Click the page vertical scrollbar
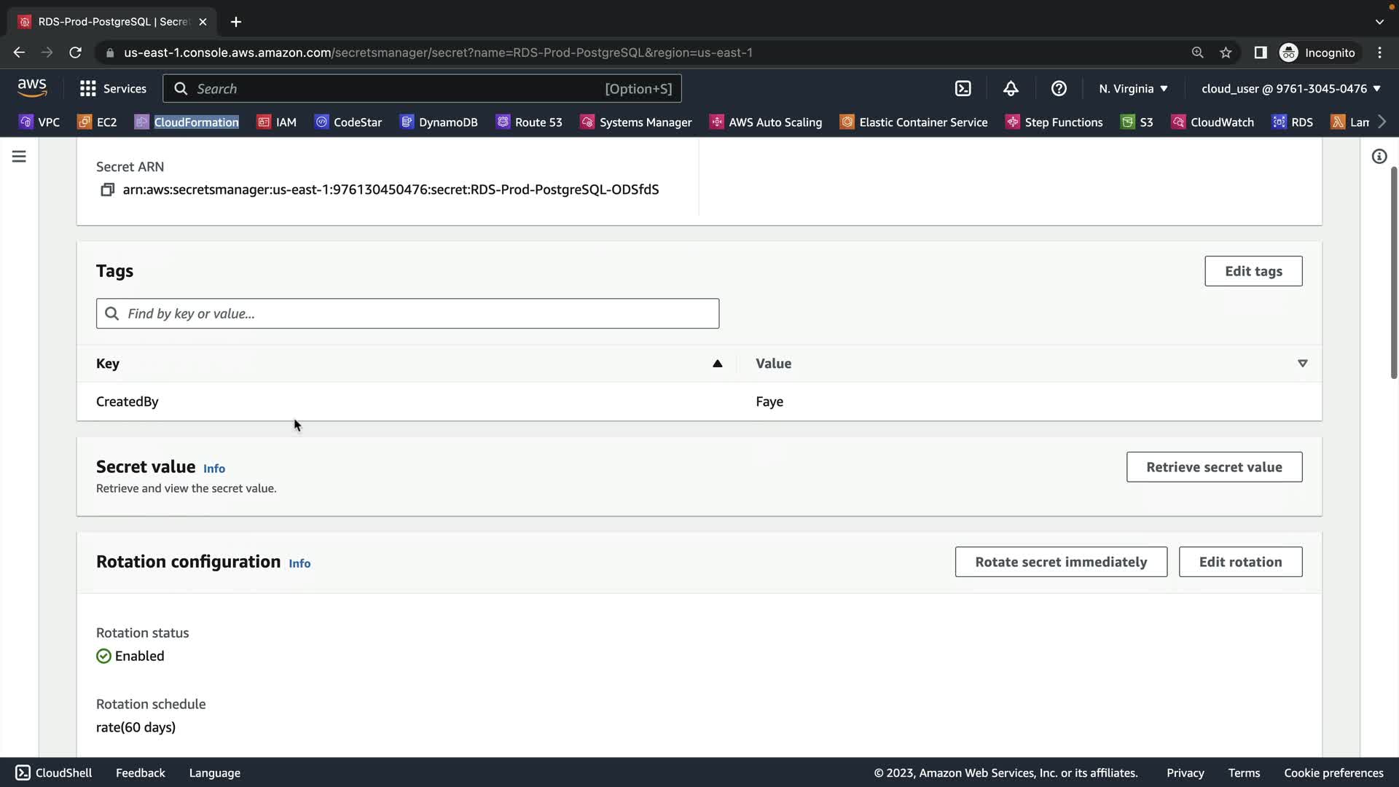The width and height of the screenshot is (1399, 787). tap(1393, 273)
